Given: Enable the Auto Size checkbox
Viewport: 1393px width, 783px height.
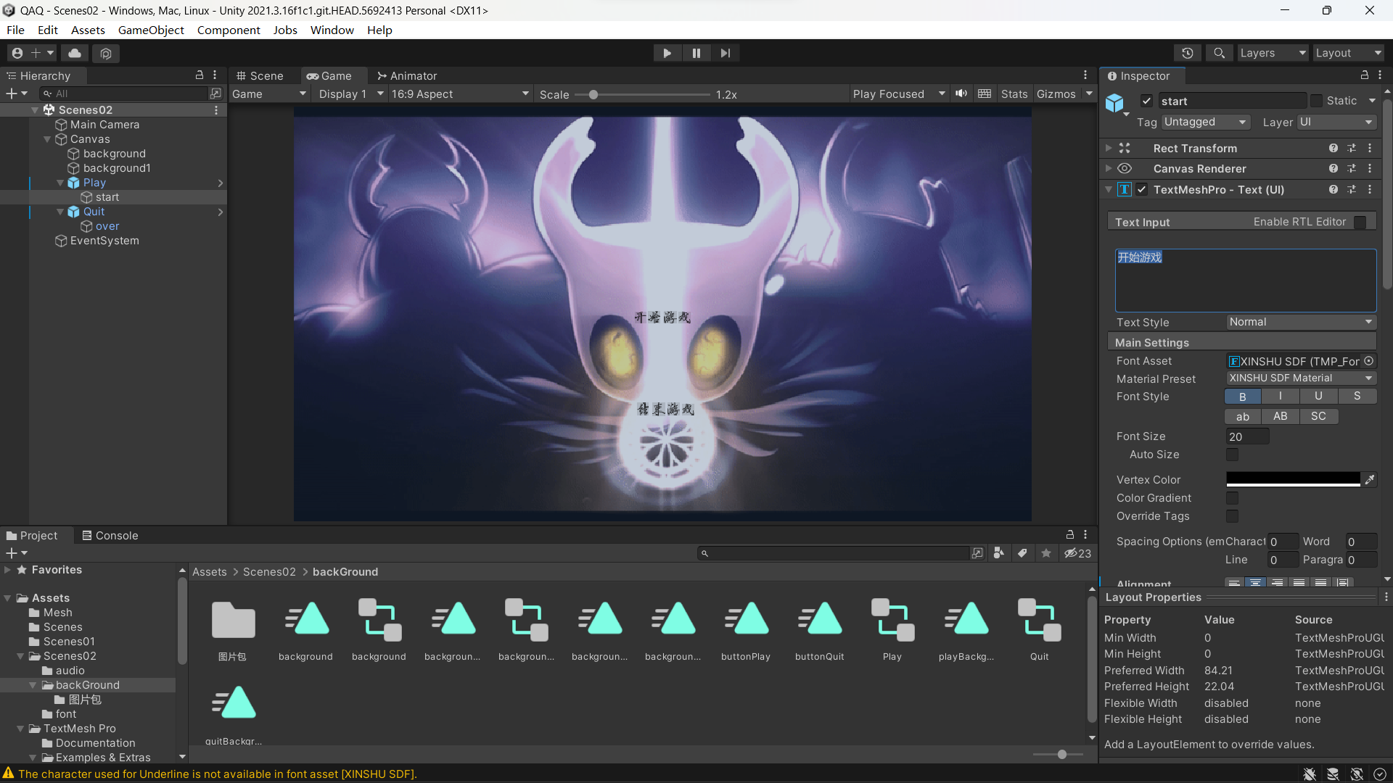Looking at the screenshot, I should pyautogui.click(x=1232, y=455).
